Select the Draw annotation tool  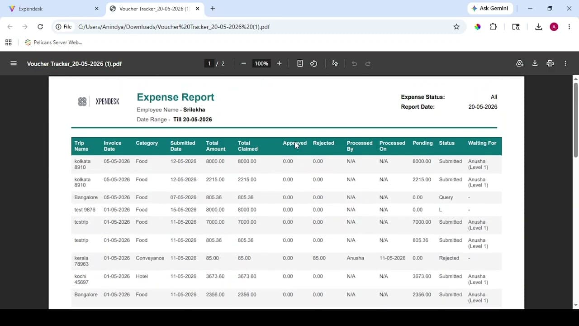[335, 63]
